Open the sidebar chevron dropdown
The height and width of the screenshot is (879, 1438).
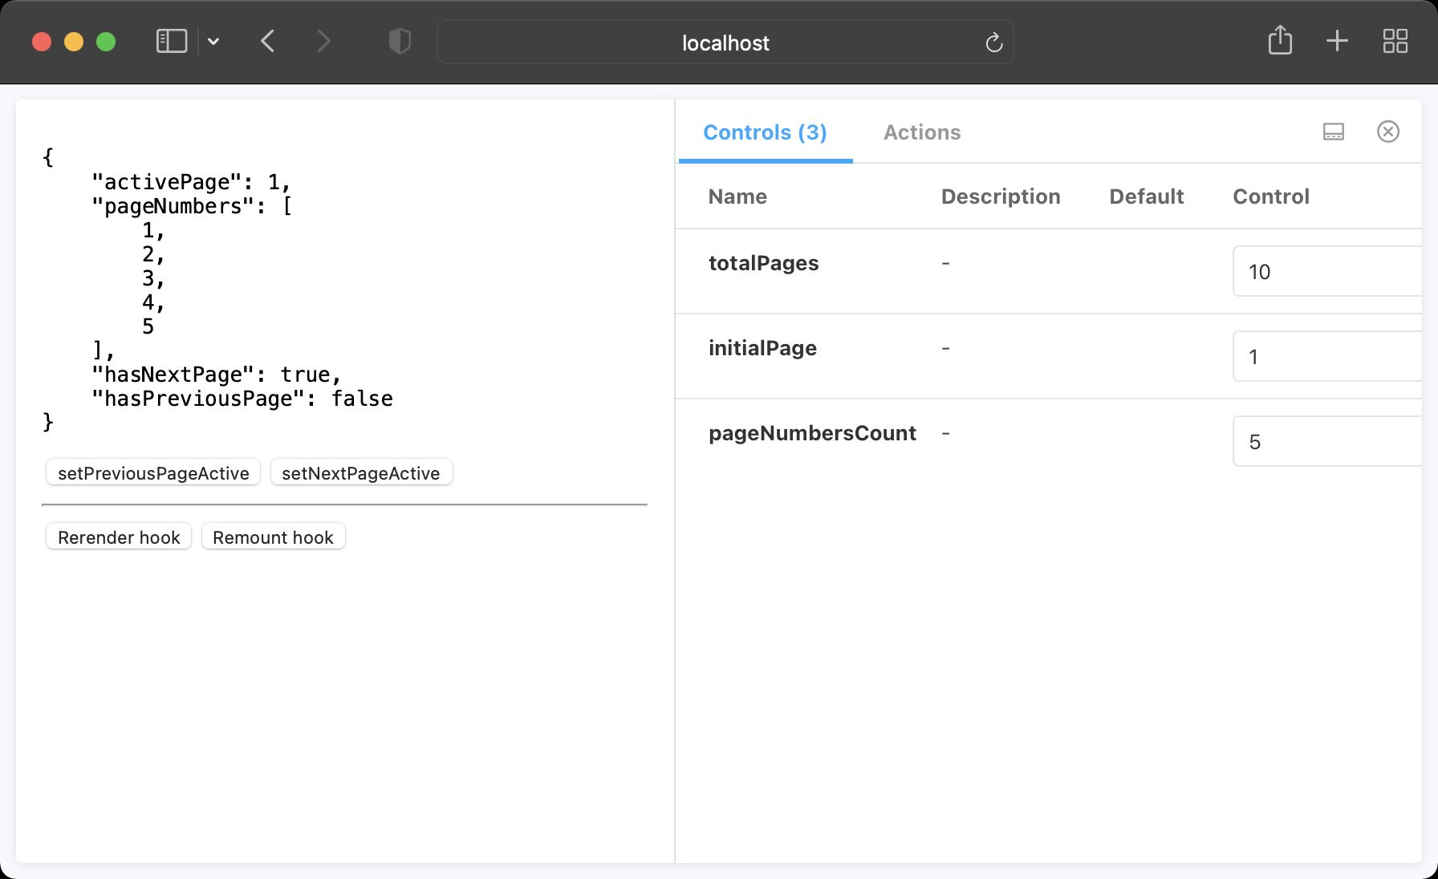coord(212,41)
